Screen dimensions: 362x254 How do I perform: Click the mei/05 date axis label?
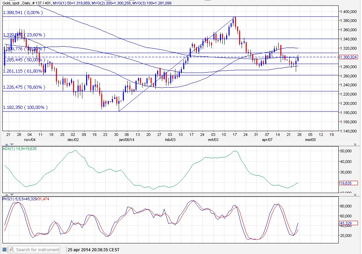(x=310, y=140)
